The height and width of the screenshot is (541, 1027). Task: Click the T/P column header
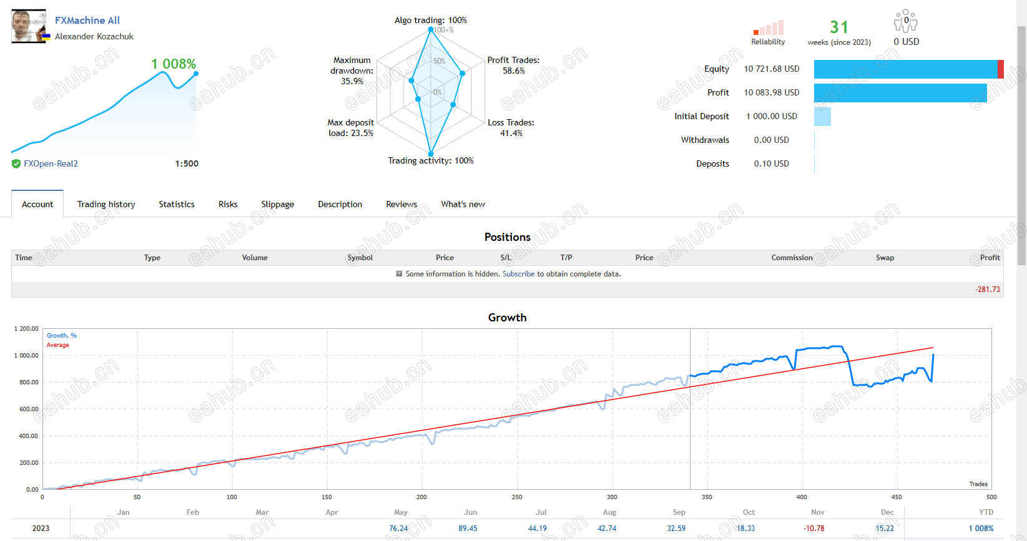coord(566,258)
